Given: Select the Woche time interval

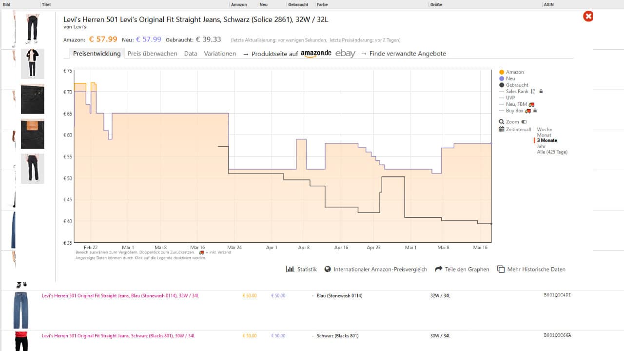Looking at the screenshot, I should click(x=544, y=130).
